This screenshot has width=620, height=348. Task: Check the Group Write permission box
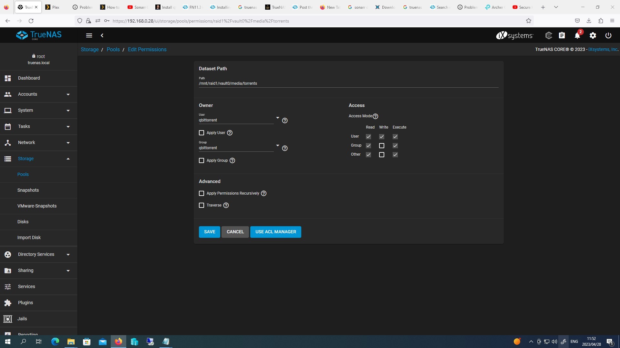coord(382,146)
